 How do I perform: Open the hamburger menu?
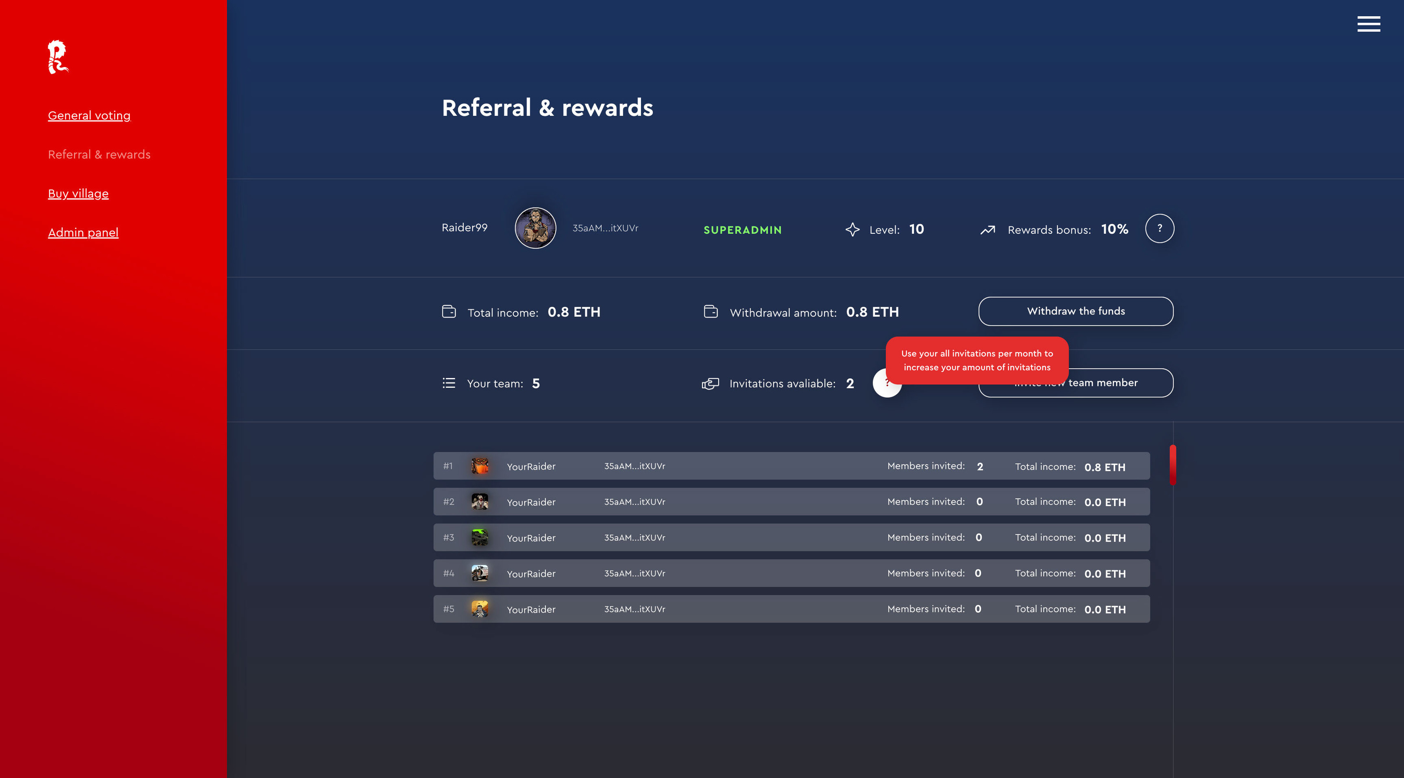pyautogui.click(x=1368, y=24)
